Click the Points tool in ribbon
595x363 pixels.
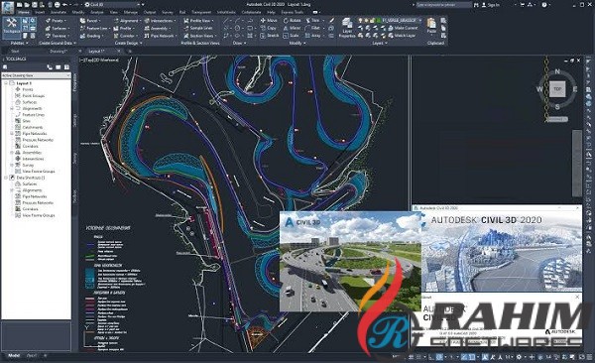pyautogui.click(x=56, y=21)
